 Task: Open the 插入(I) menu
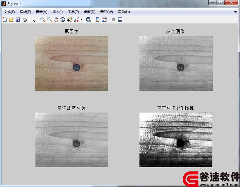click(58, 12)
